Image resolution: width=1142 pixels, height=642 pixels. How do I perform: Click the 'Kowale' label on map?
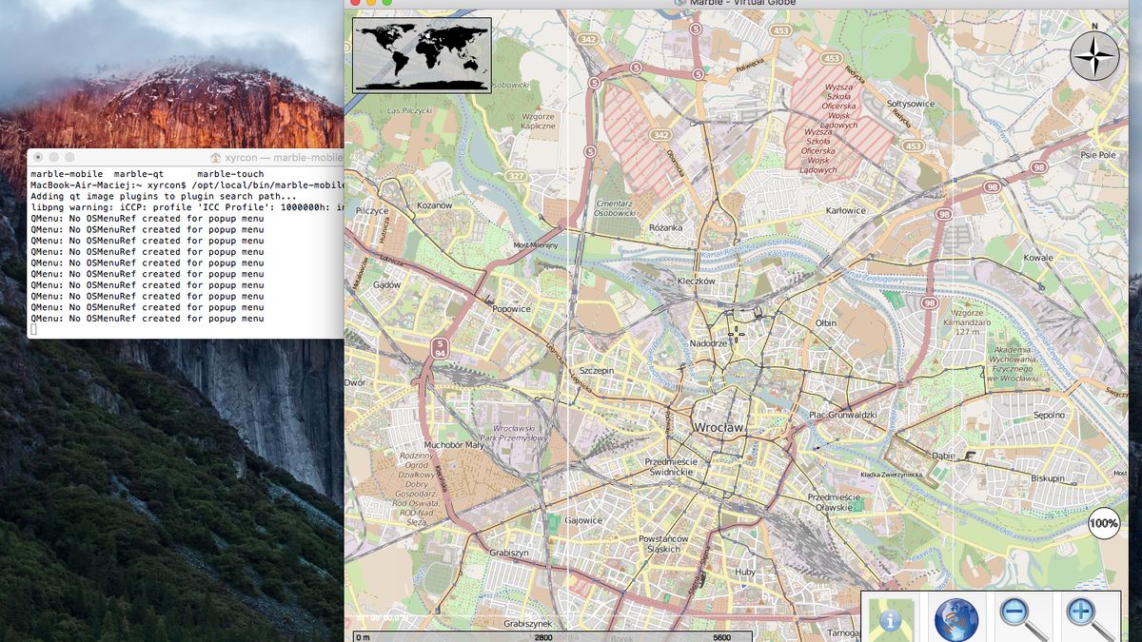coord(1038,258)
